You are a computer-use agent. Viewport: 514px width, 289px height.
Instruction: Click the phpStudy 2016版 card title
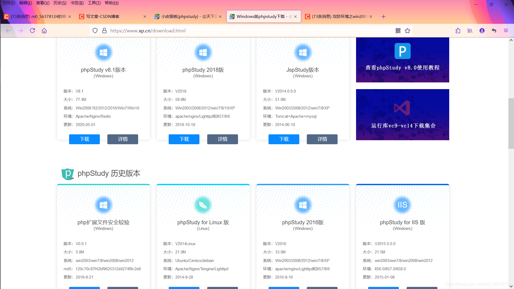tap(303, 222)
